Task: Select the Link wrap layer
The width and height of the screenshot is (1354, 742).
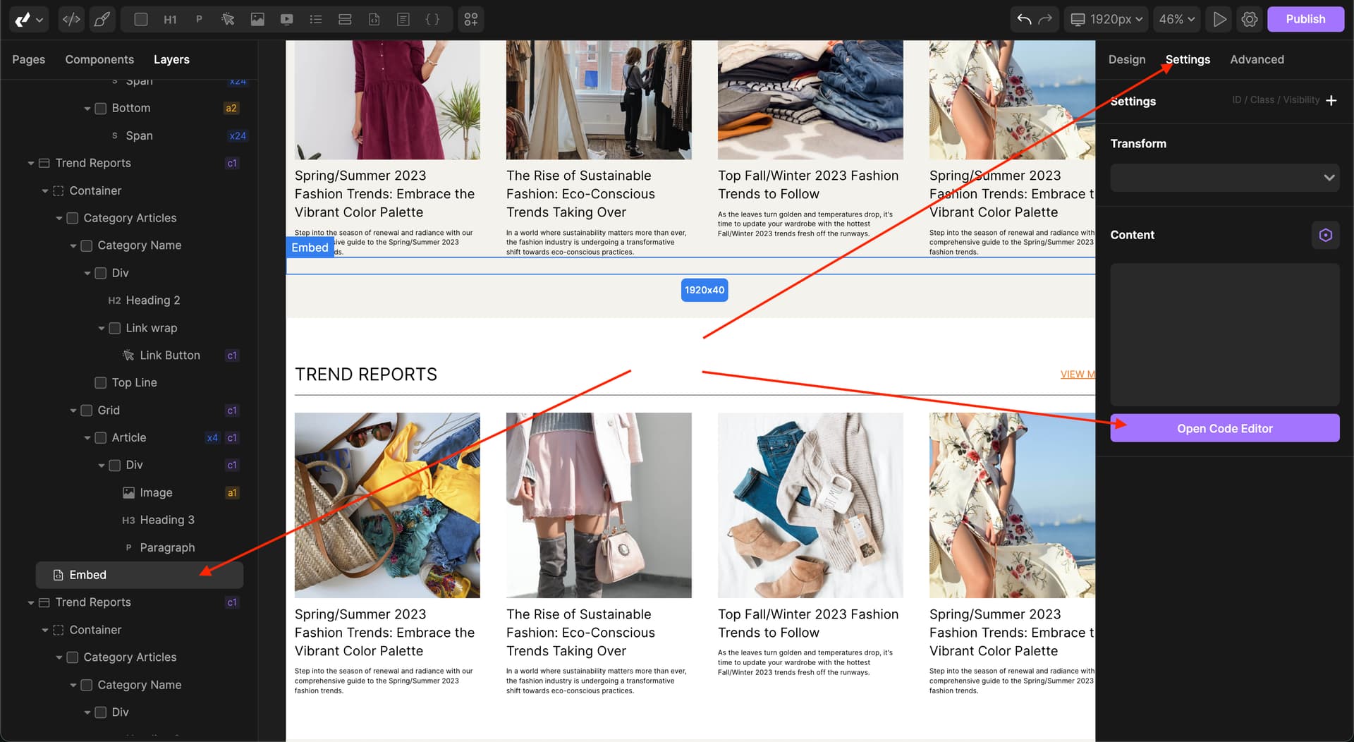Action: tap(151, 328)
